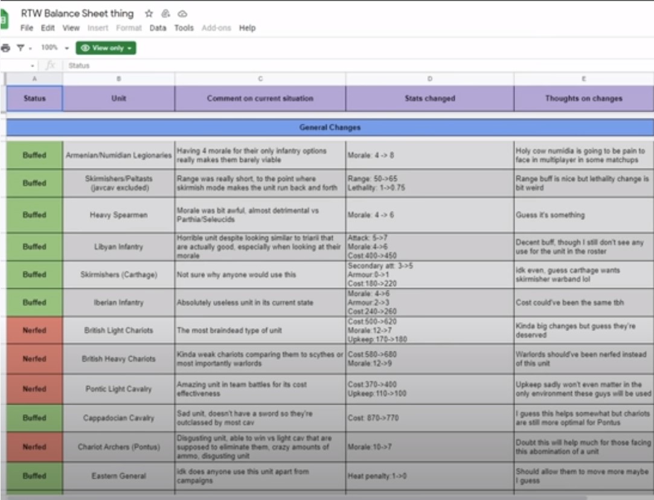Click the Google Sheets home icon

[4, 20]
